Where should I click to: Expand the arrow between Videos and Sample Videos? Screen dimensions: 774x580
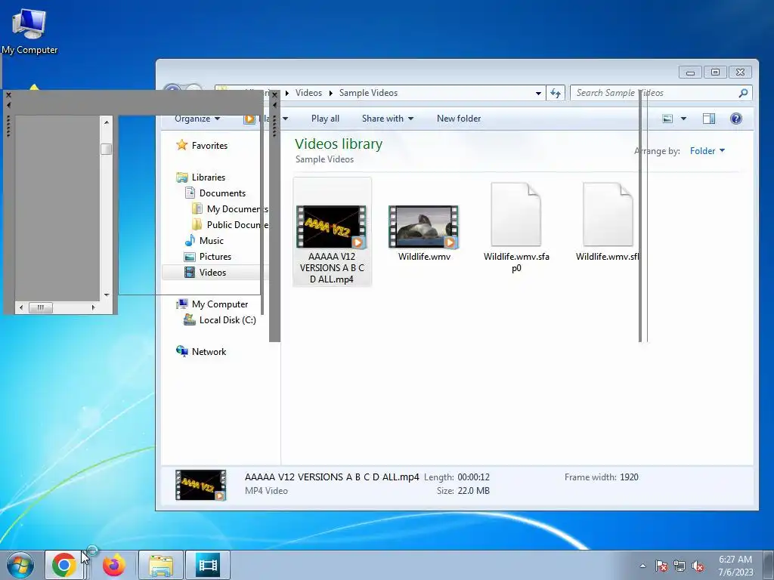[x=331, y=93]
